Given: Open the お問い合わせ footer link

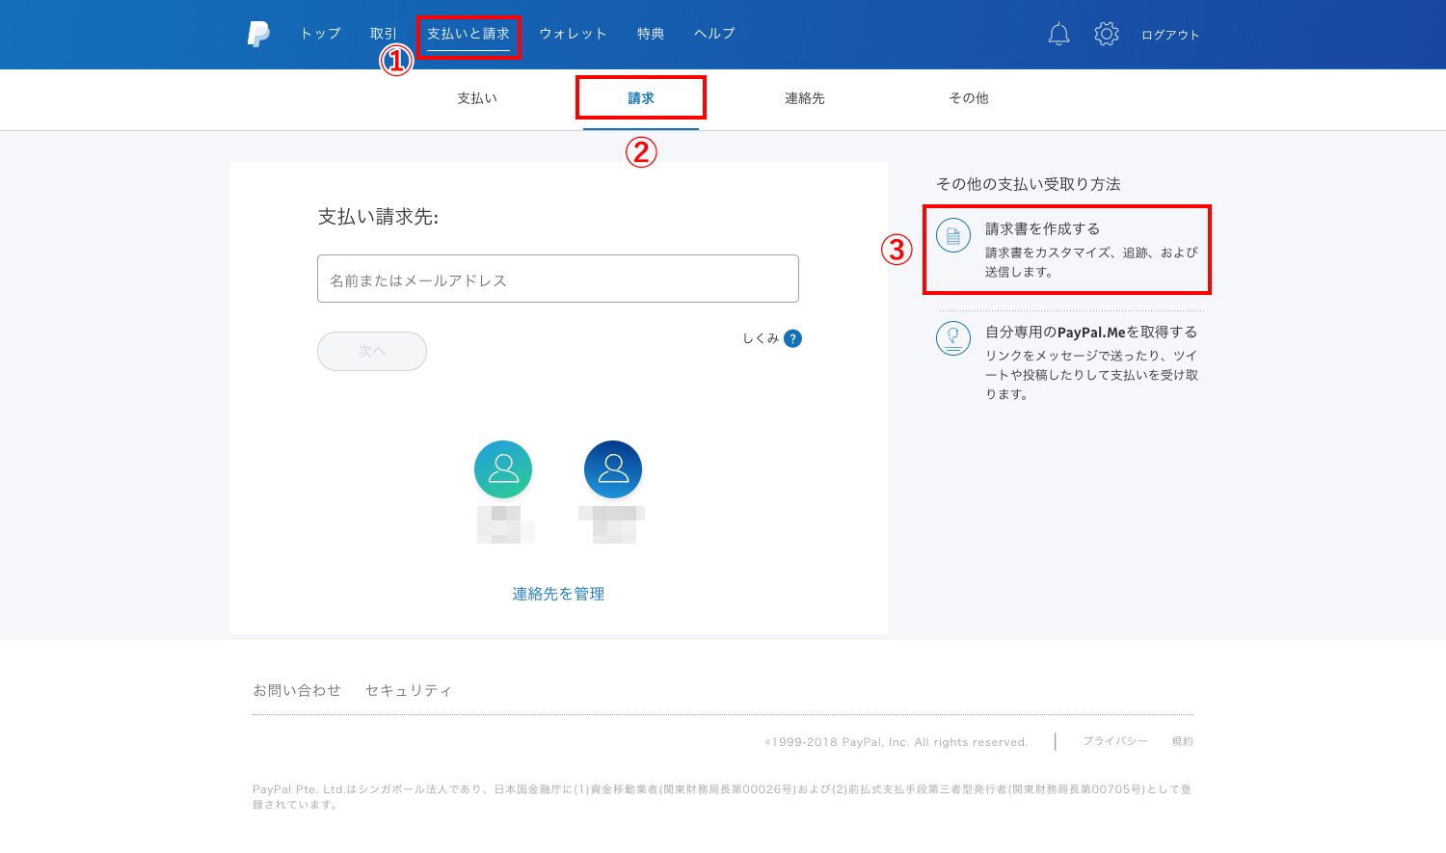Looking at the screenshot, I should pyautogui.click(x=297, y=690).
